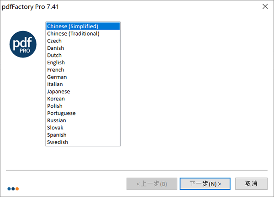Pick Dutch as installer language

[83, 55]
